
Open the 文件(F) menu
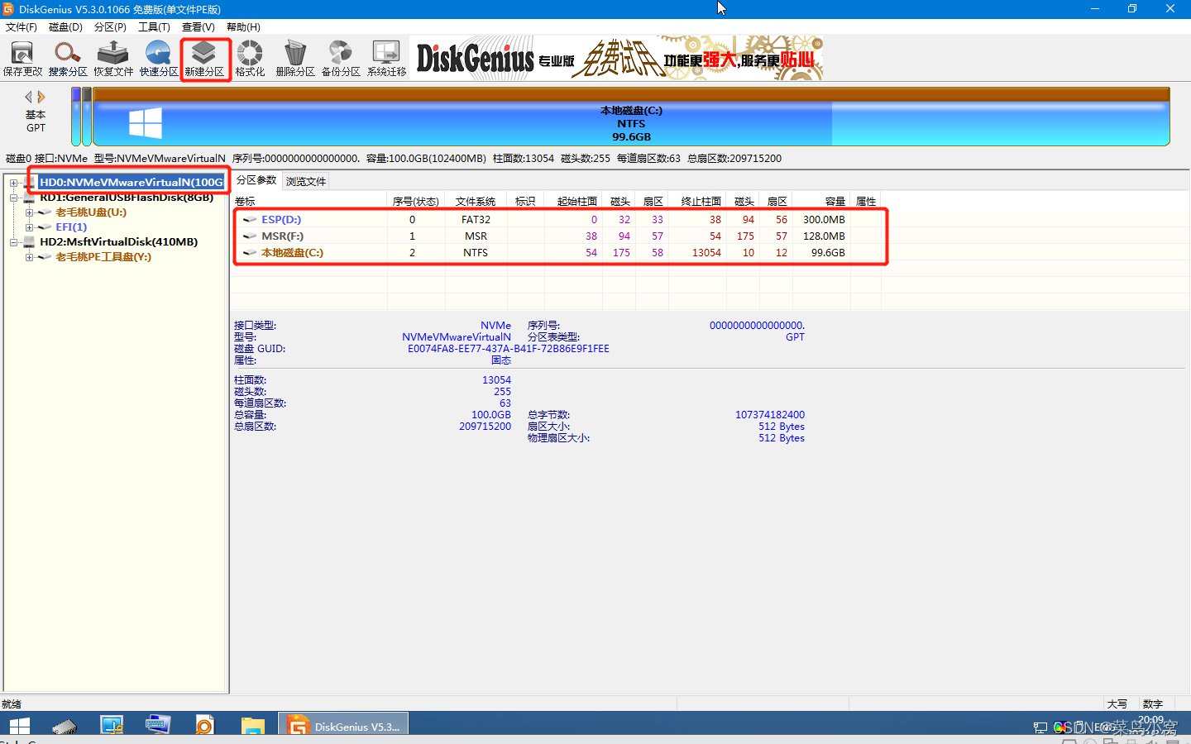22,27
